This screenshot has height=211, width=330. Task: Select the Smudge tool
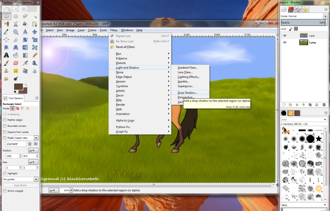coord(6,78)
